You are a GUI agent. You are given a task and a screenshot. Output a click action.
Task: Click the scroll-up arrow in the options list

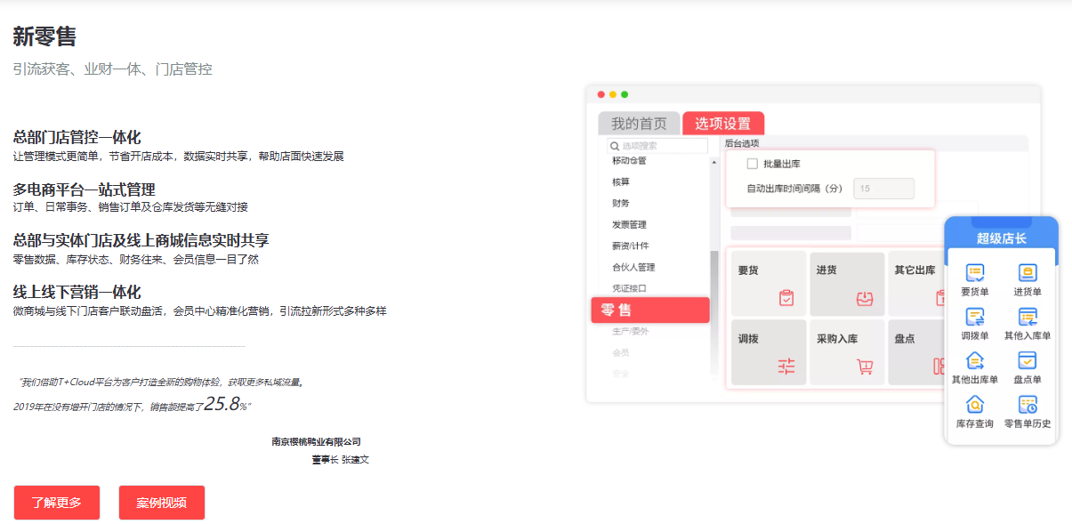713,163
